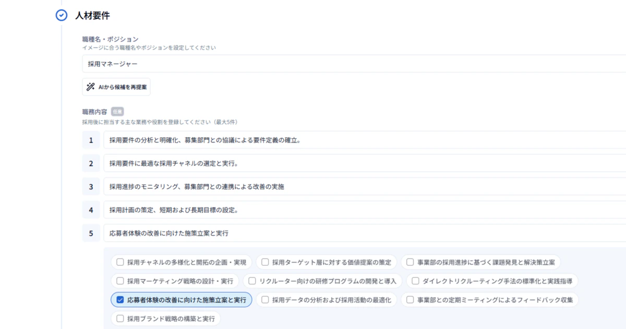Image resolution: width=626 pixels, height=329 pixels.
Task: Toggle ダイレクトリクルーティング手法の標準化と実践指導 checkbox
Action: [x=416, y=281]
